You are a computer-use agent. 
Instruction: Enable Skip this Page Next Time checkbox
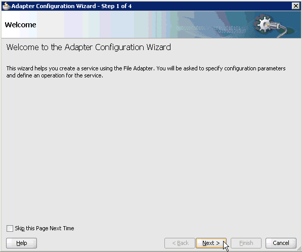(x=10, y=228)
